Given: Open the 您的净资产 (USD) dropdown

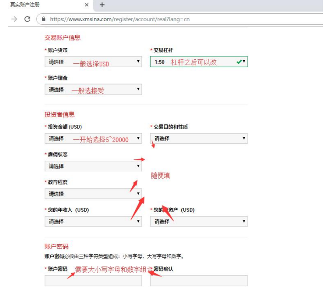Looking at the screenshot, I should pyautogui.click(x=198, y=221).
